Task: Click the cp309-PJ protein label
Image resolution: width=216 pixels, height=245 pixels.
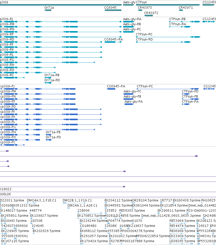Action: tap(7, 86)
